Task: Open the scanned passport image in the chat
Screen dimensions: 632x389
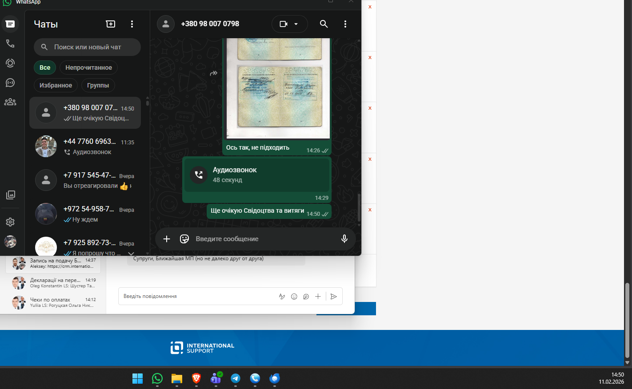Action: point(278,88)
